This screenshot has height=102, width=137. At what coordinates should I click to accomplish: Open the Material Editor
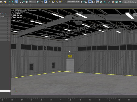[109, 2]
